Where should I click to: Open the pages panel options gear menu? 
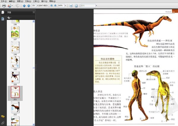(x=9, y=18)
